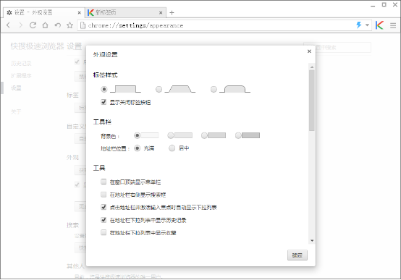The image size is (401, 280).
Task: Toggle the lightning speed mode icon
Action: [359, 25]
